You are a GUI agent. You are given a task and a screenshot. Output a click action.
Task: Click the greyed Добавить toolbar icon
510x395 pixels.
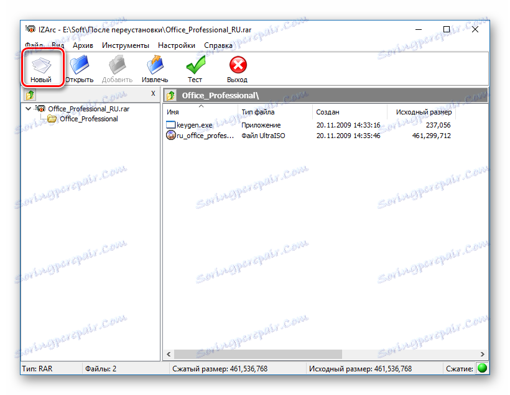(117, 65)
